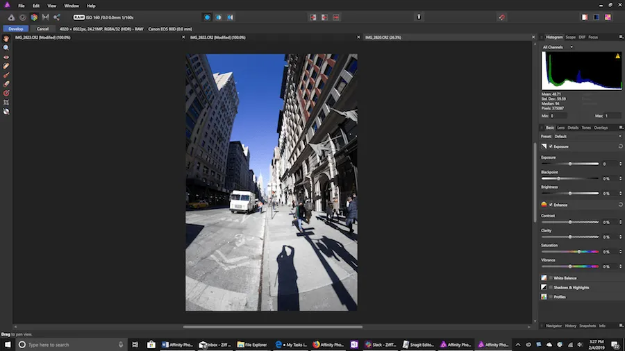
Task: Select the Zoom tool in left toolbar
Action: 6,48
